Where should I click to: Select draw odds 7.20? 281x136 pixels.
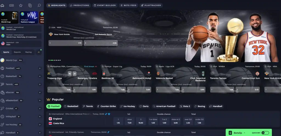point(130,121)
